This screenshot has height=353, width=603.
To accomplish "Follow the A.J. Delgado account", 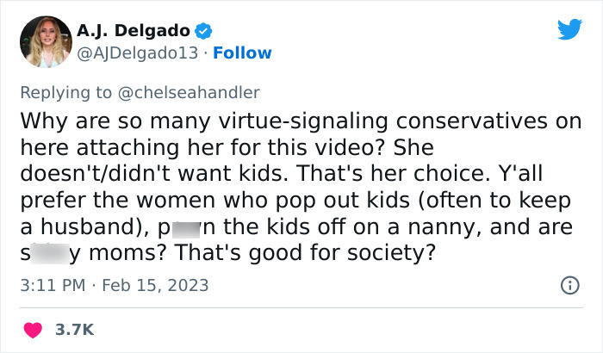I will click(x=243, y=53).
